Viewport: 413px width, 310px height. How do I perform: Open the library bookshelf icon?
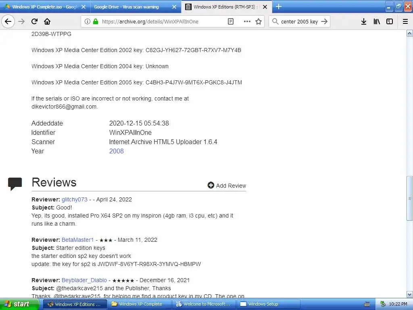[x=377, y=21]
